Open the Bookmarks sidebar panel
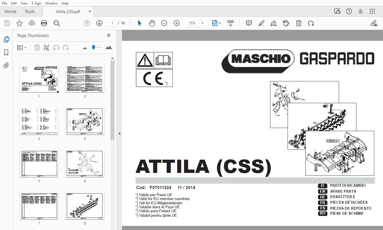The width and height of the screenshot is (383, 230). coord(6,53)
